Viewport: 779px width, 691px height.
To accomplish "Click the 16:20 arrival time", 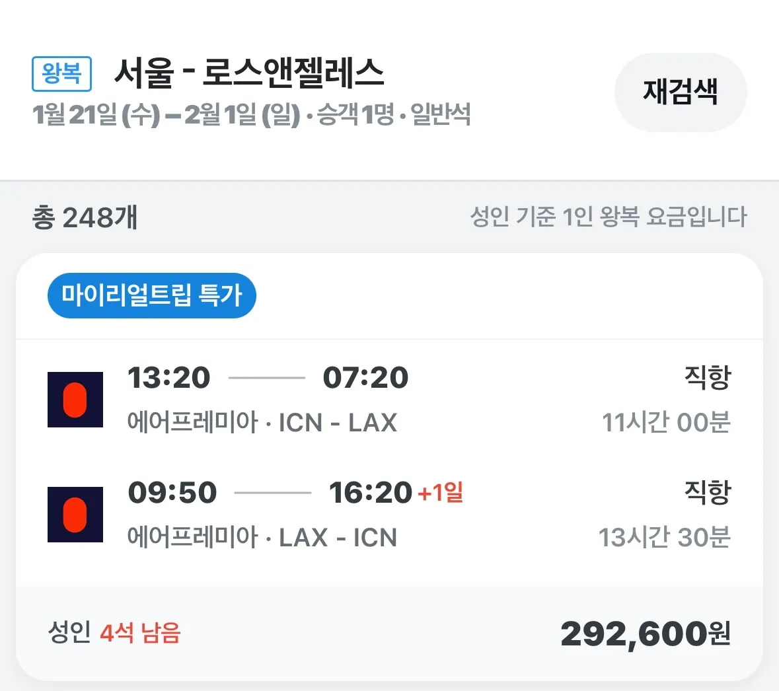I will [x=371, y=491].
